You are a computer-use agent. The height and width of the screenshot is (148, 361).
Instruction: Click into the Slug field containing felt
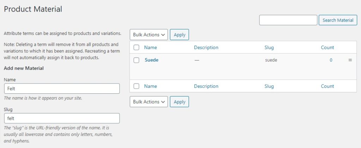(62, 118)
